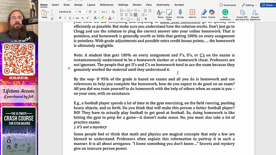Open the Styles gallery
This screenshot has width=276, height=155.
[160, 14]
